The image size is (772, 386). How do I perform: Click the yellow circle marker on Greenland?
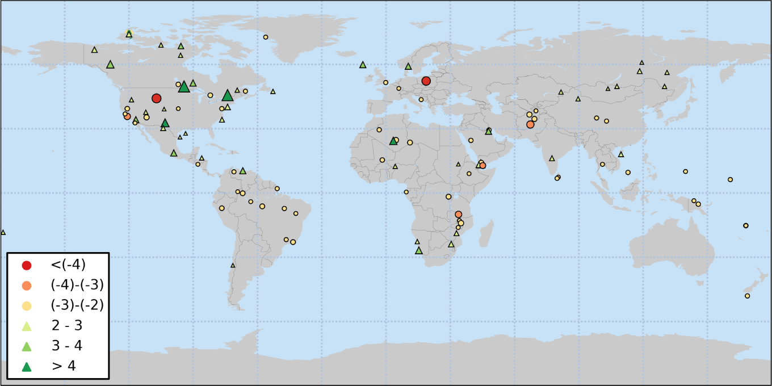pos(266,37)
